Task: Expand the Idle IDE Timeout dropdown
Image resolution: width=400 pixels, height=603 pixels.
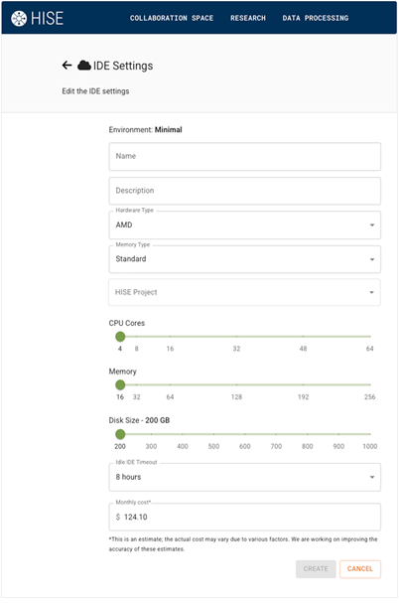Action: coord(245,477)
